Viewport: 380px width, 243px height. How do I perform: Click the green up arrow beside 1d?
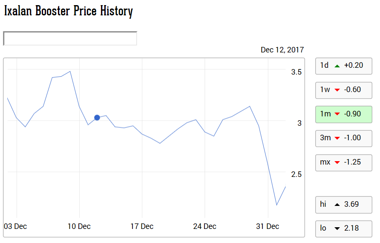[337, 66]
